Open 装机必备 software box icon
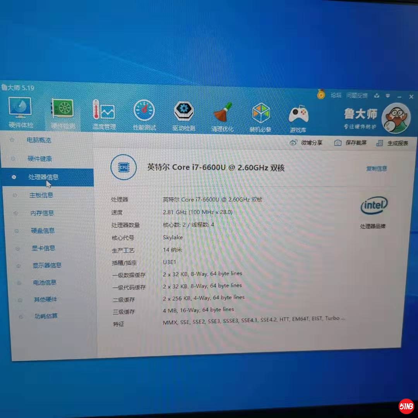 (x=260, y=114)
